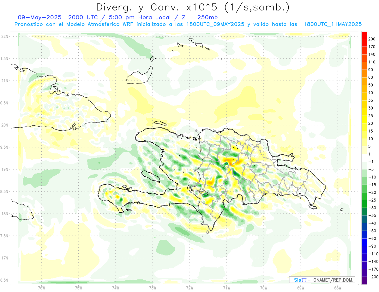Screen dimensions: 379x292
Task: Click the 70W longitude label
Action: (x=264, y=288)
